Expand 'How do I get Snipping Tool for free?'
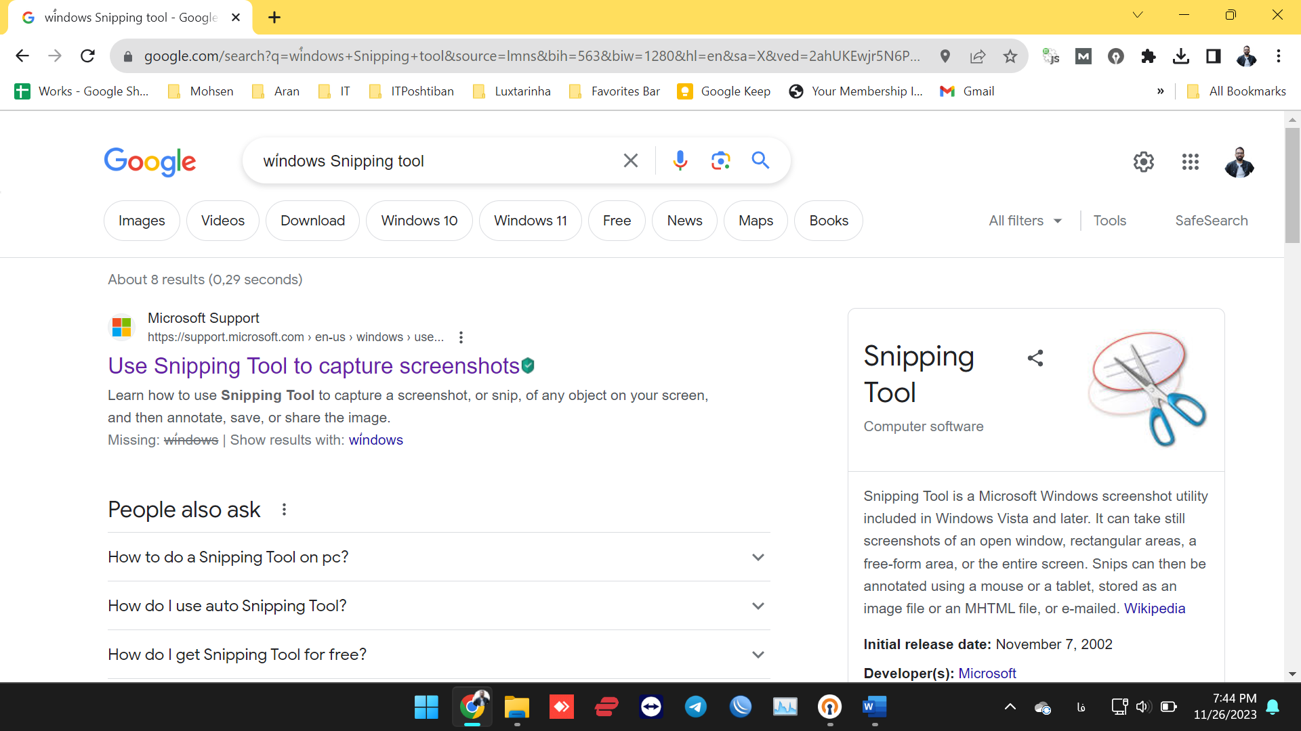Image resolution: width=1301 pixels, height=731 pixels. point(439,655)
